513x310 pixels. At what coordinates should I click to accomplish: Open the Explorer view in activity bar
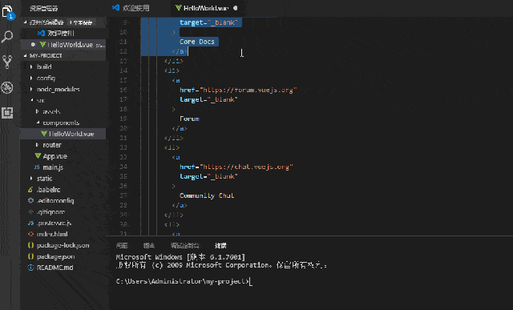coord(7,12)
